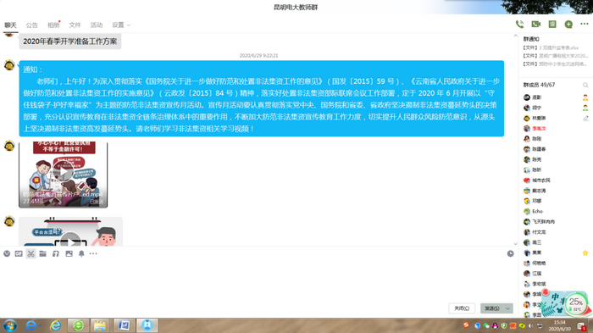Start a group voice call
The width and height of the screenshot is (593, 333).
(519, 25)
